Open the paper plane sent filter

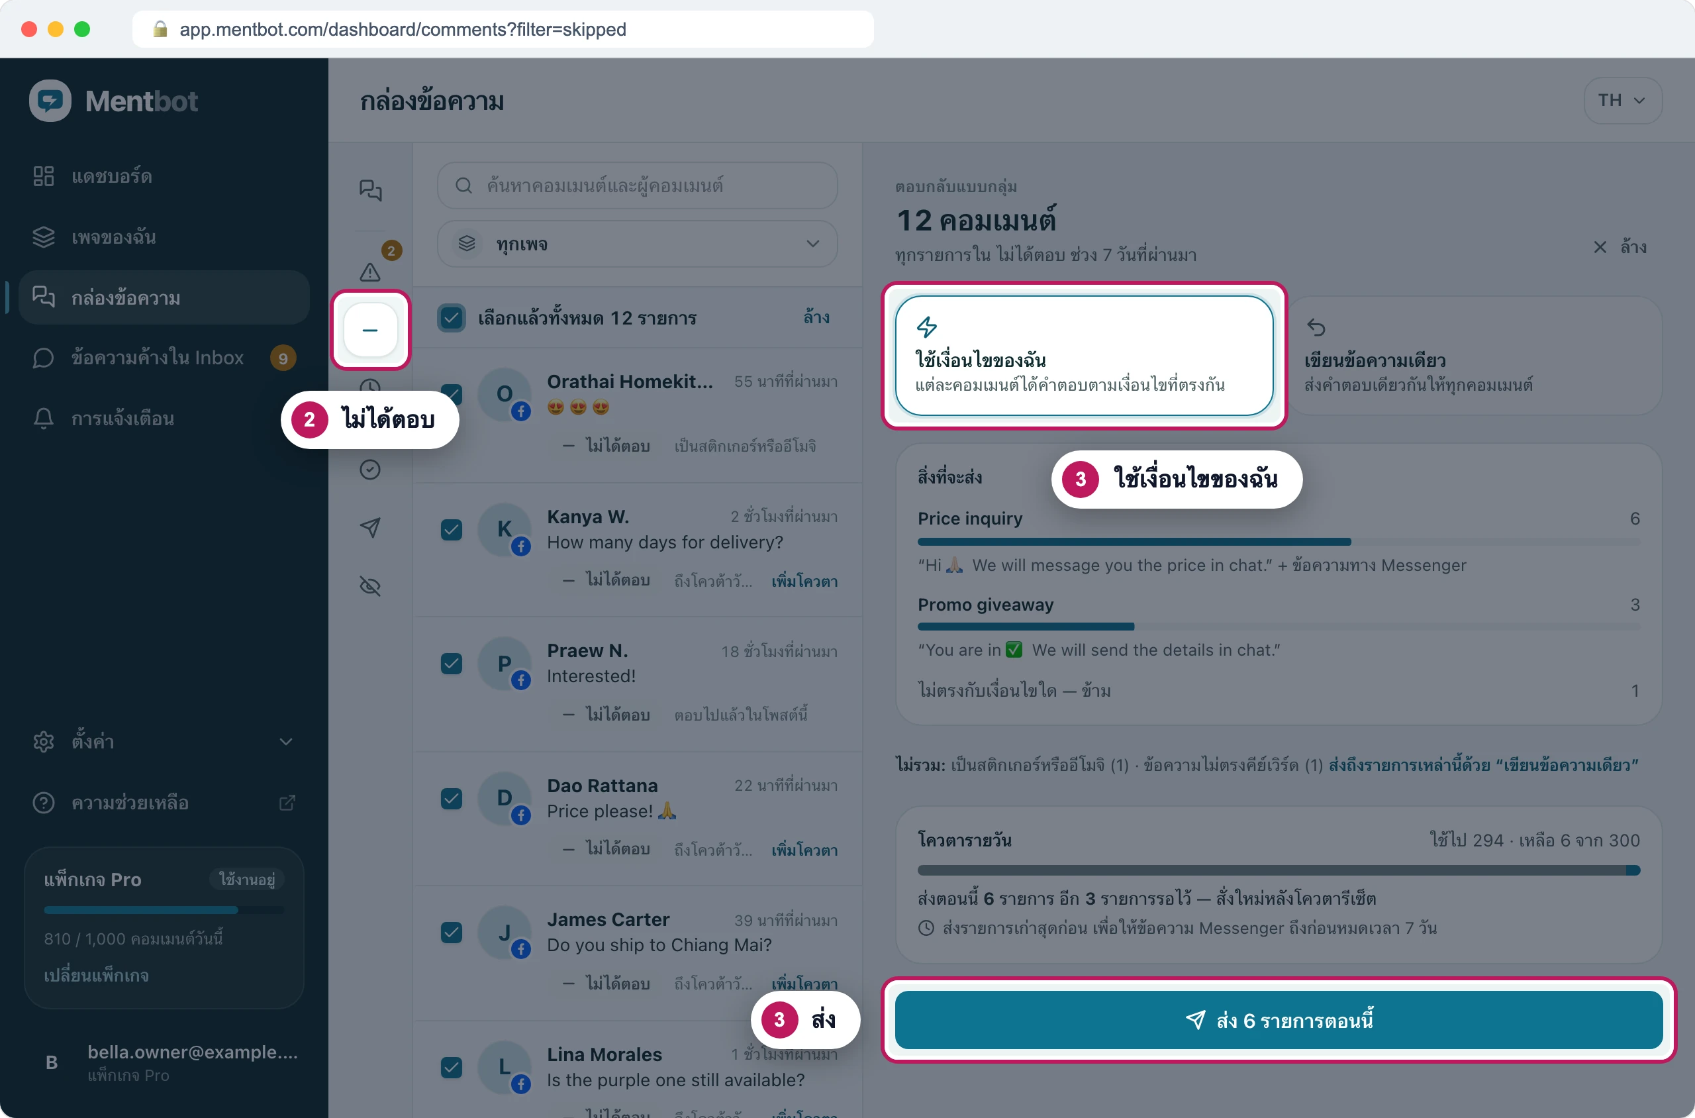click(x=370, y=528)
